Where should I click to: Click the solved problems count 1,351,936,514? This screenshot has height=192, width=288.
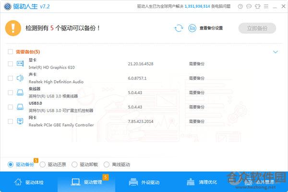197,6
